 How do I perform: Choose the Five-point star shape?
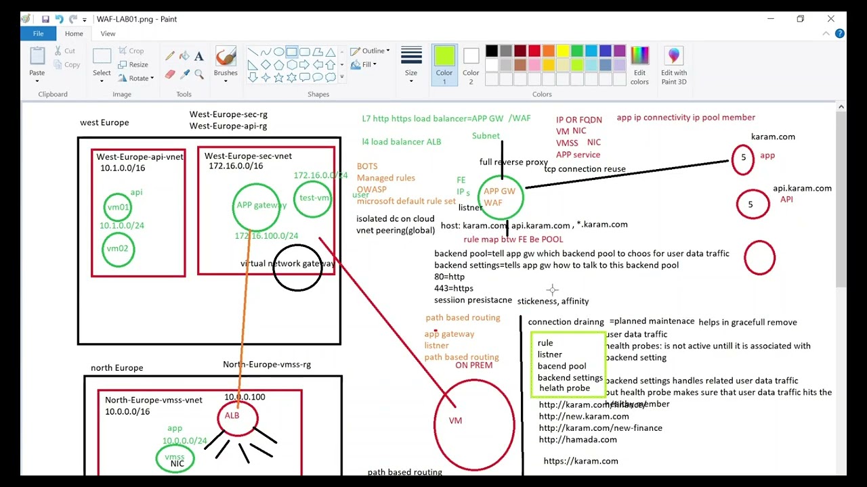pos(279,77)
